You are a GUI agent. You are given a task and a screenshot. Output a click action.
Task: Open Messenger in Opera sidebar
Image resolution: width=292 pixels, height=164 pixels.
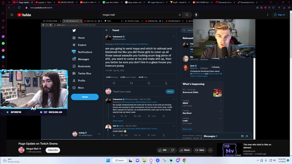pyautogui.click(x=3, y=36)
